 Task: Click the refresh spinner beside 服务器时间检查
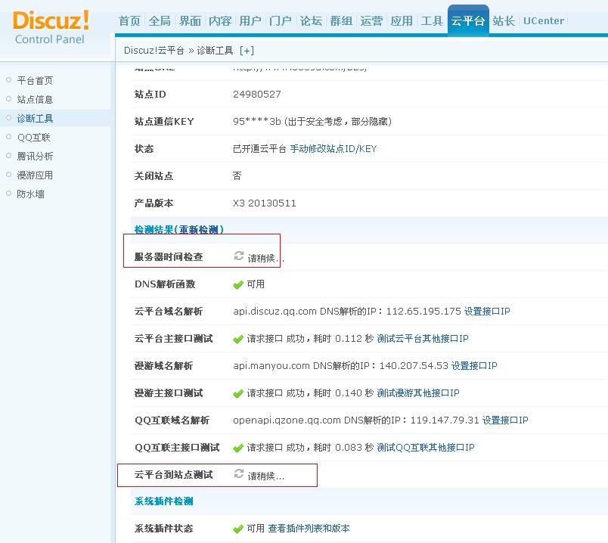click(x=239, y=256)
